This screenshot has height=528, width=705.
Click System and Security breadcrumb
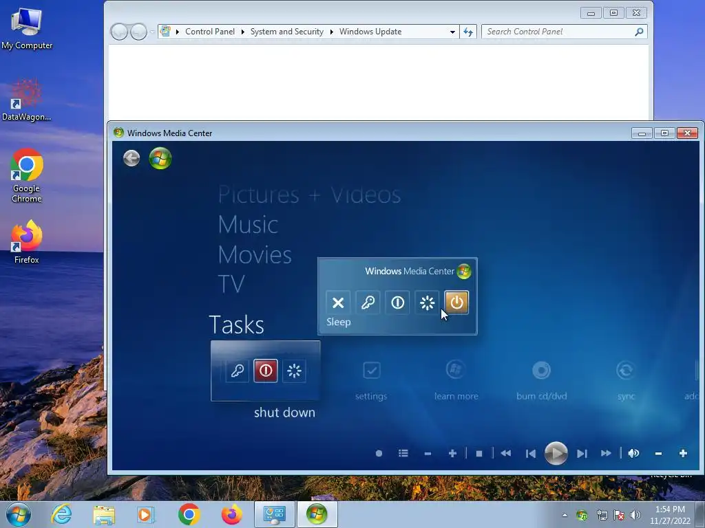pyautogui.click(x=287, y=32)
